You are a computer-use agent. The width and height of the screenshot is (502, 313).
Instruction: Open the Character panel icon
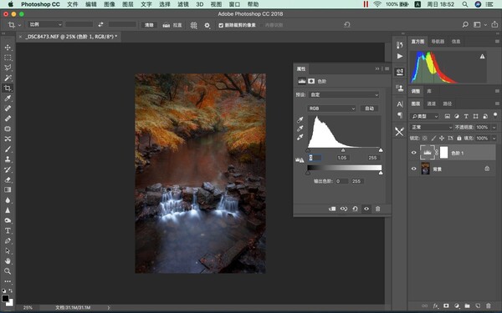pos(400,104)
